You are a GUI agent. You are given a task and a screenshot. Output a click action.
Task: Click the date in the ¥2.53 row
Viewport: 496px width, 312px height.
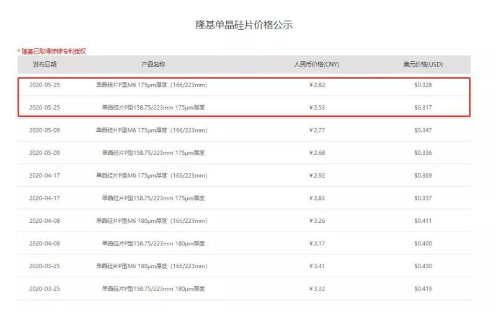tap(45, 108)
